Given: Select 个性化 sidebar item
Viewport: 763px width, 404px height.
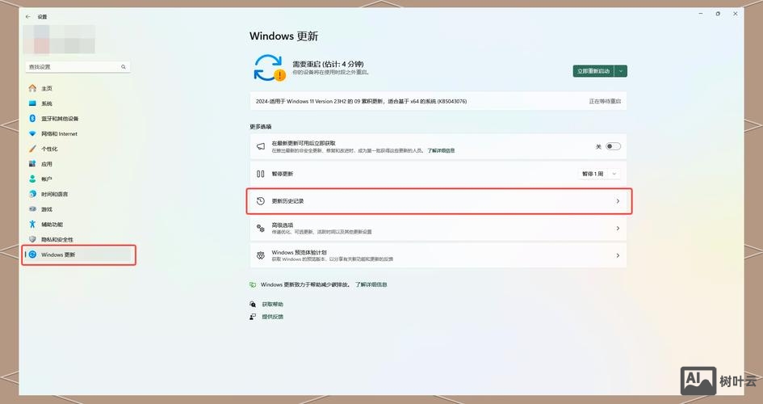Looking at the screenshot, I should tap(78, 149).
